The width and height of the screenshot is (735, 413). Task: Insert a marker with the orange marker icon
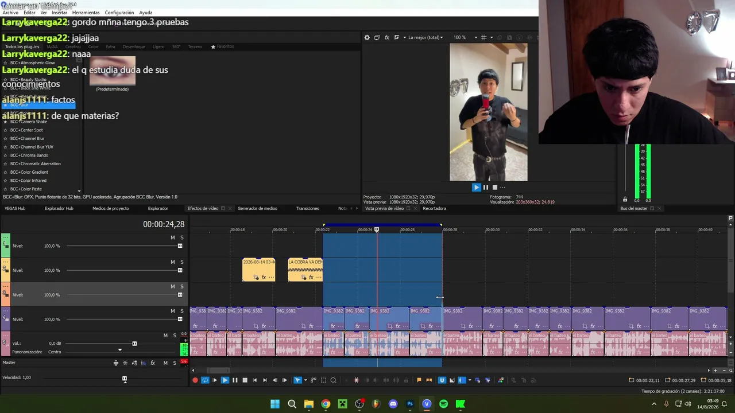(x=419, y=380)
